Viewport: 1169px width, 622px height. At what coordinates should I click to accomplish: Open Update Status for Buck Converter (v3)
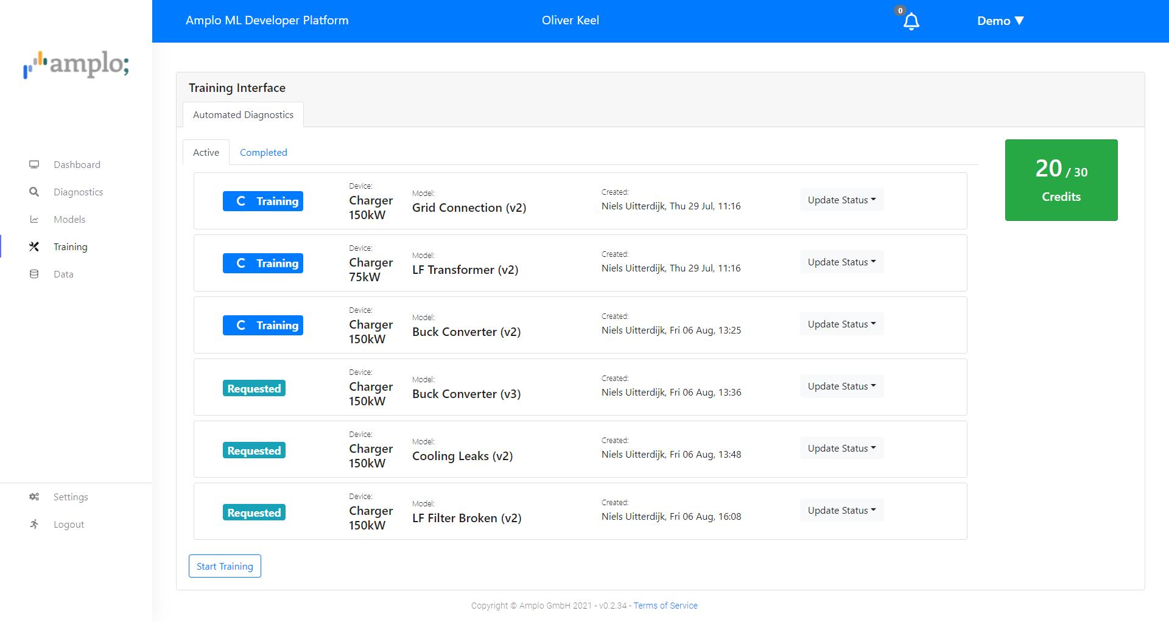pyautogui.click(x=841, y=386)
